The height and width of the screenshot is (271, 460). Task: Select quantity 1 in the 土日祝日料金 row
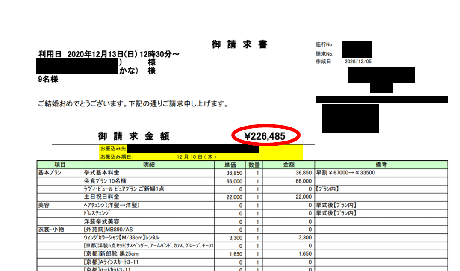tap(258, 197)
